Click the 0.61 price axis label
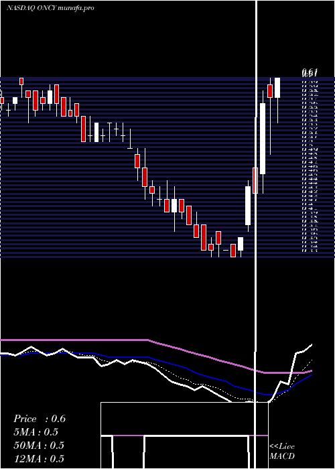Image resolution: width=335 pixels, height=469 pixels. click(x=310, y=72)
